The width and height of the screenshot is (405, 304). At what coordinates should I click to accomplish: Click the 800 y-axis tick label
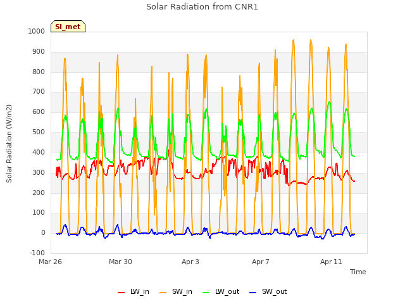coord(39,72)
